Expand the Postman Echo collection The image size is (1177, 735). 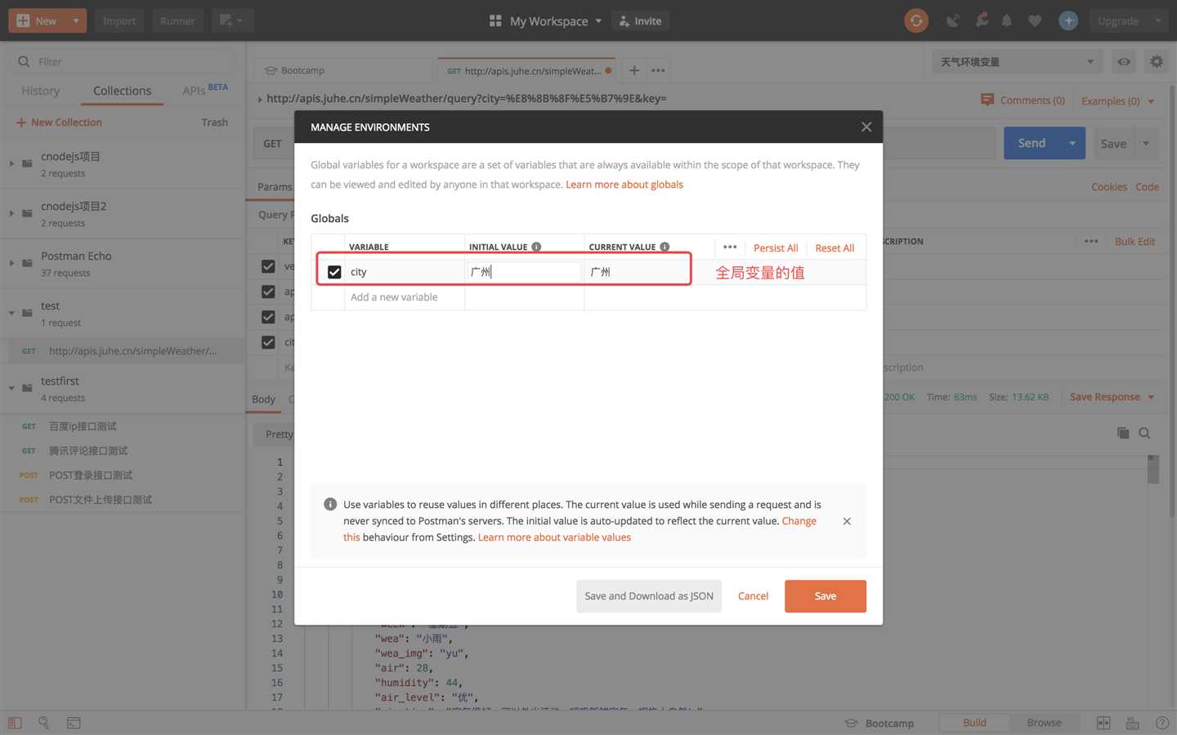point(11,263)
